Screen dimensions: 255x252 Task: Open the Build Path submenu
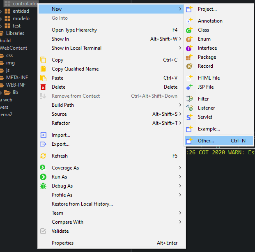[62, 105]
